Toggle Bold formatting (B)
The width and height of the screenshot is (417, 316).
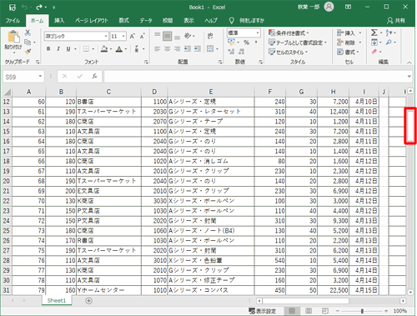coord(48,49)
